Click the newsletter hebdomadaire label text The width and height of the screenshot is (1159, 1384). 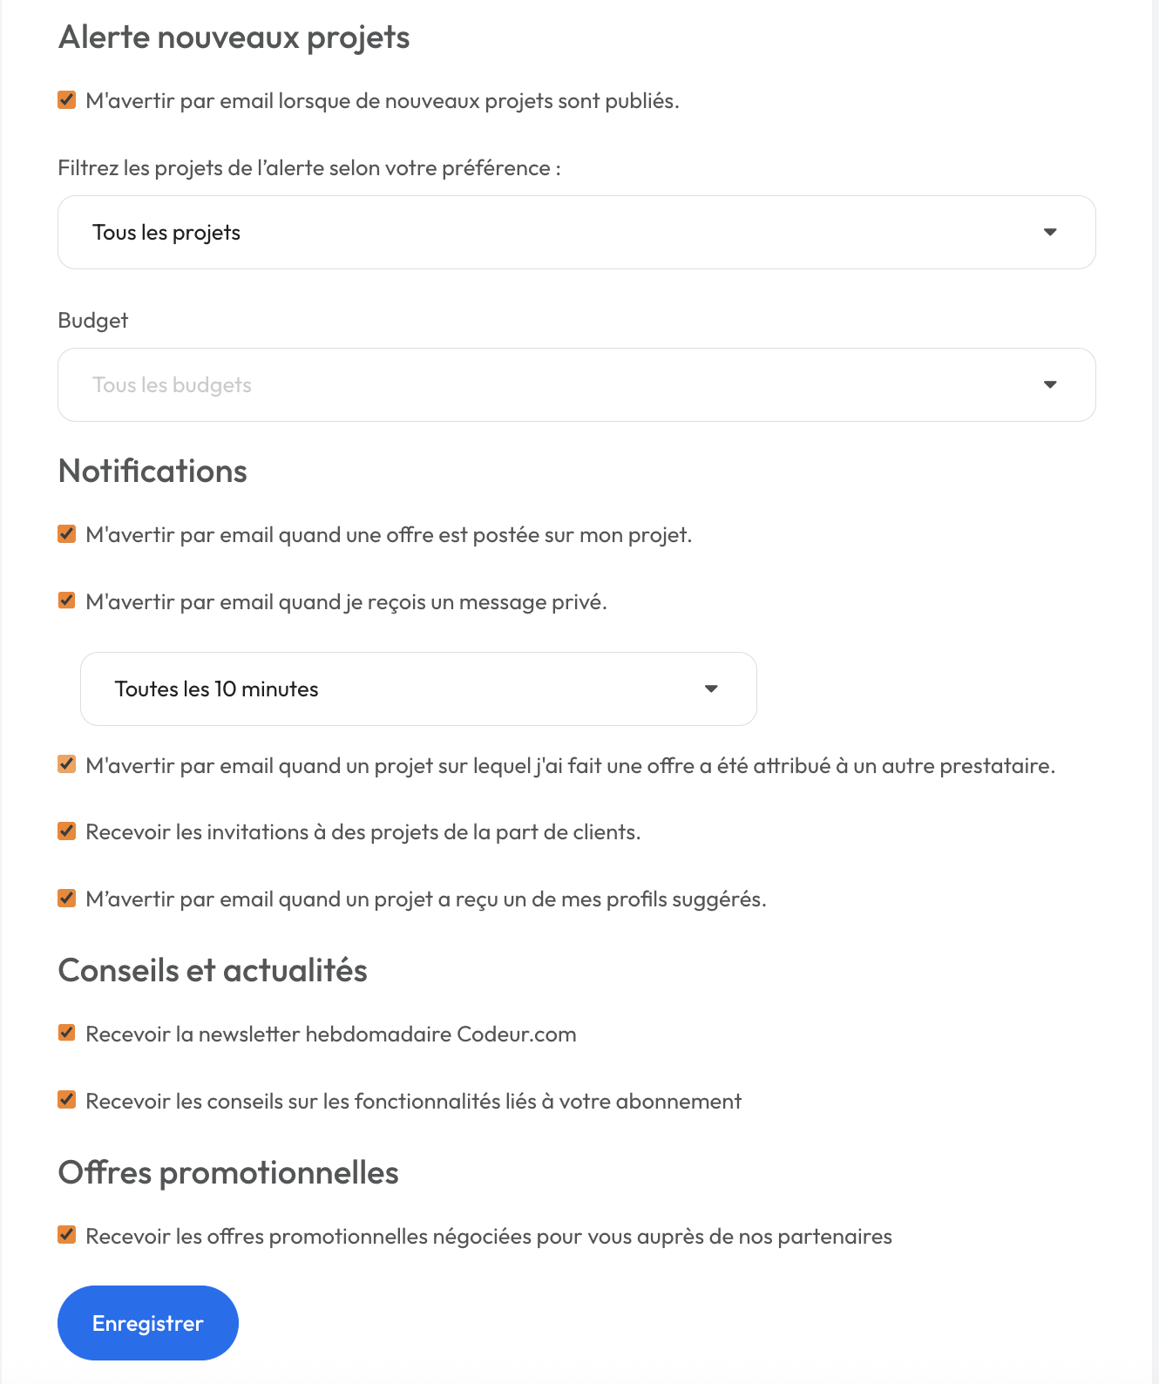[x=331, y=1035]
